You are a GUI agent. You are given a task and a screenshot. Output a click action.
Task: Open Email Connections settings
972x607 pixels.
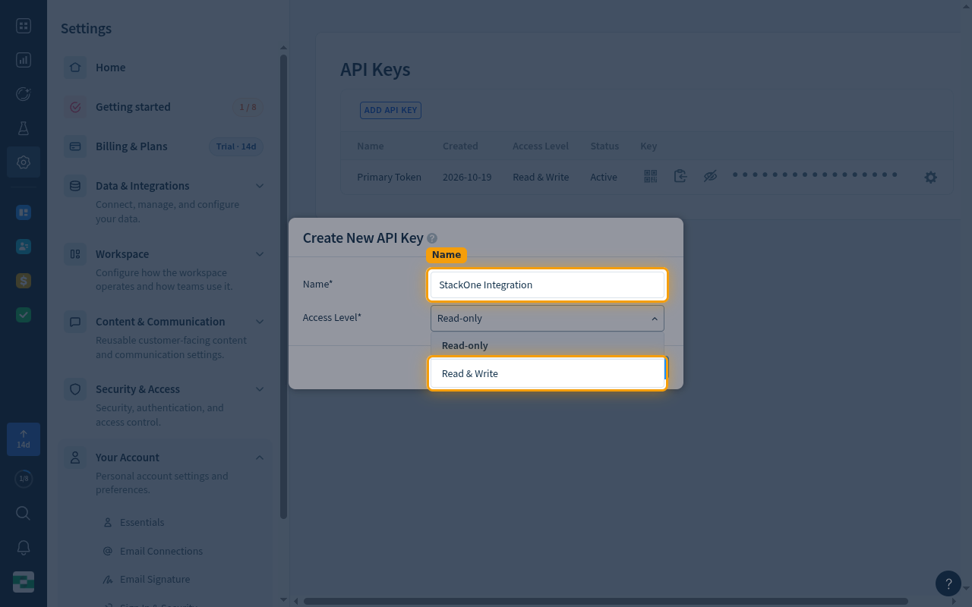[x=161, y=551]
